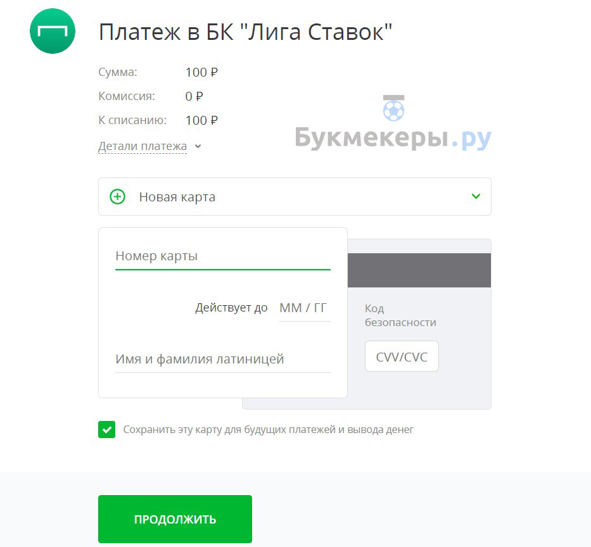Screen dimensions: 591x547
Task: Uncheck the save card checkbox
Action: [106, 429]
